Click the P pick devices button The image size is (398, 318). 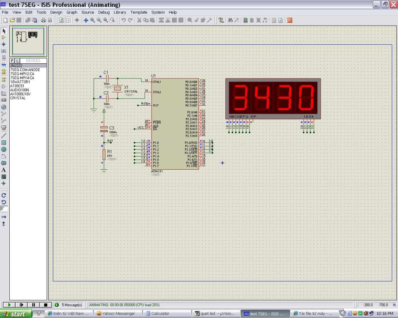tap(12, 61)
